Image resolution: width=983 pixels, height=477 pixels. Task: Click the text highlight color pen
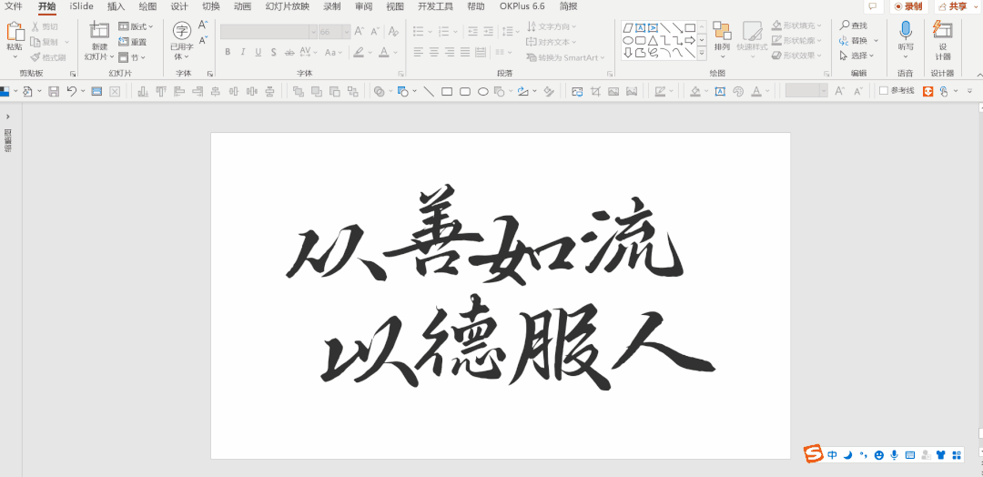(x=358, y=52)
